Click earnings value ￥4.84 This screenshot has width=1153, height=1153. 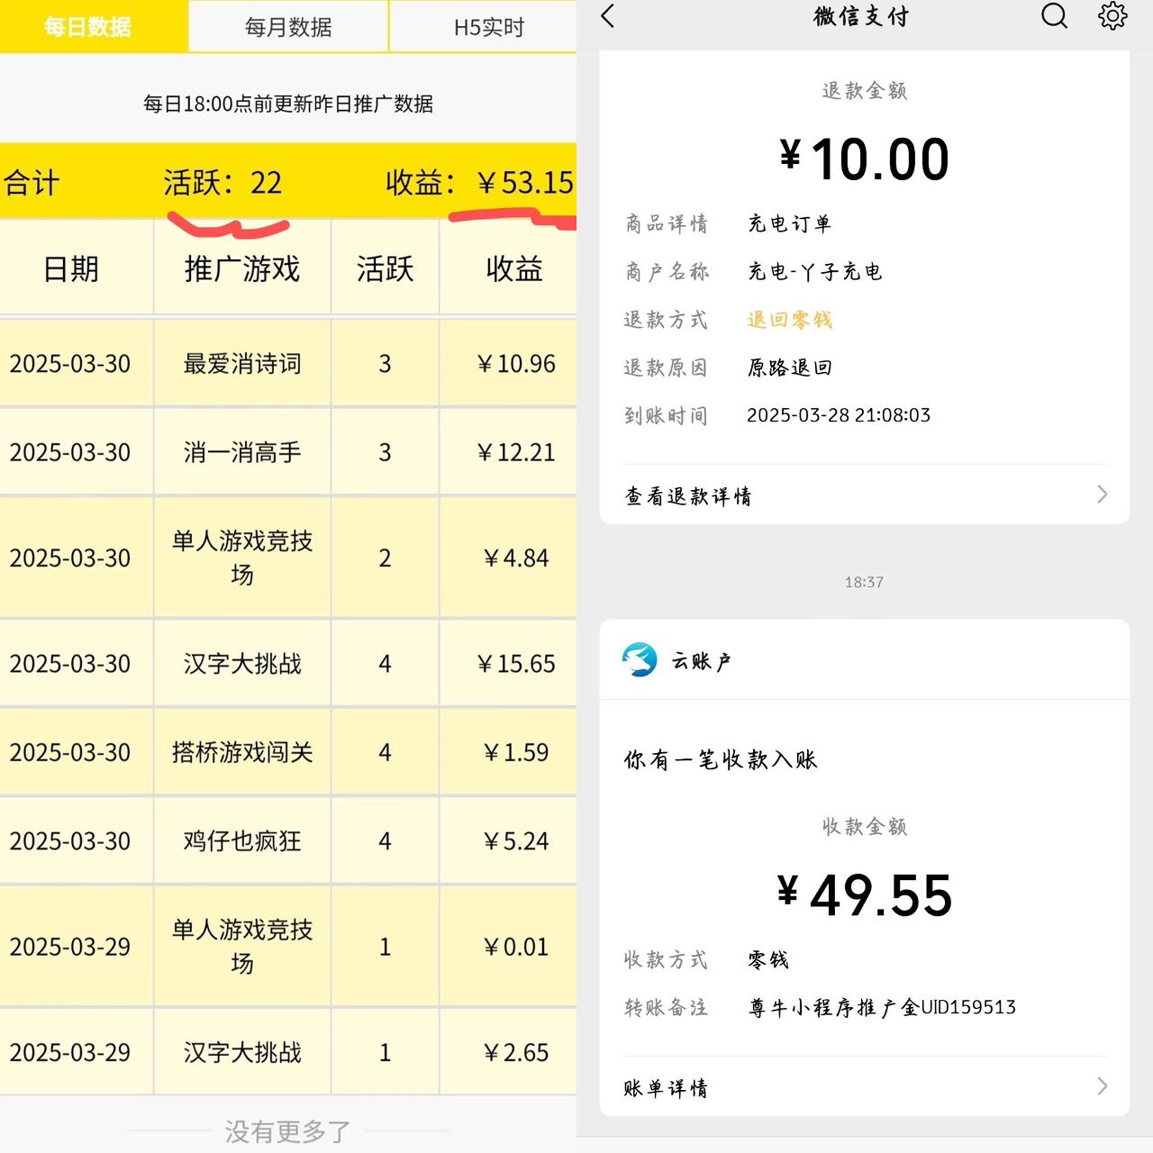[x=516, y=558]
